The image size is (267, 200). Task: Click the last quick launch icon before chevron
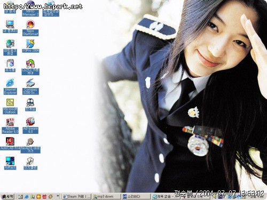click(x=51, y=197)
